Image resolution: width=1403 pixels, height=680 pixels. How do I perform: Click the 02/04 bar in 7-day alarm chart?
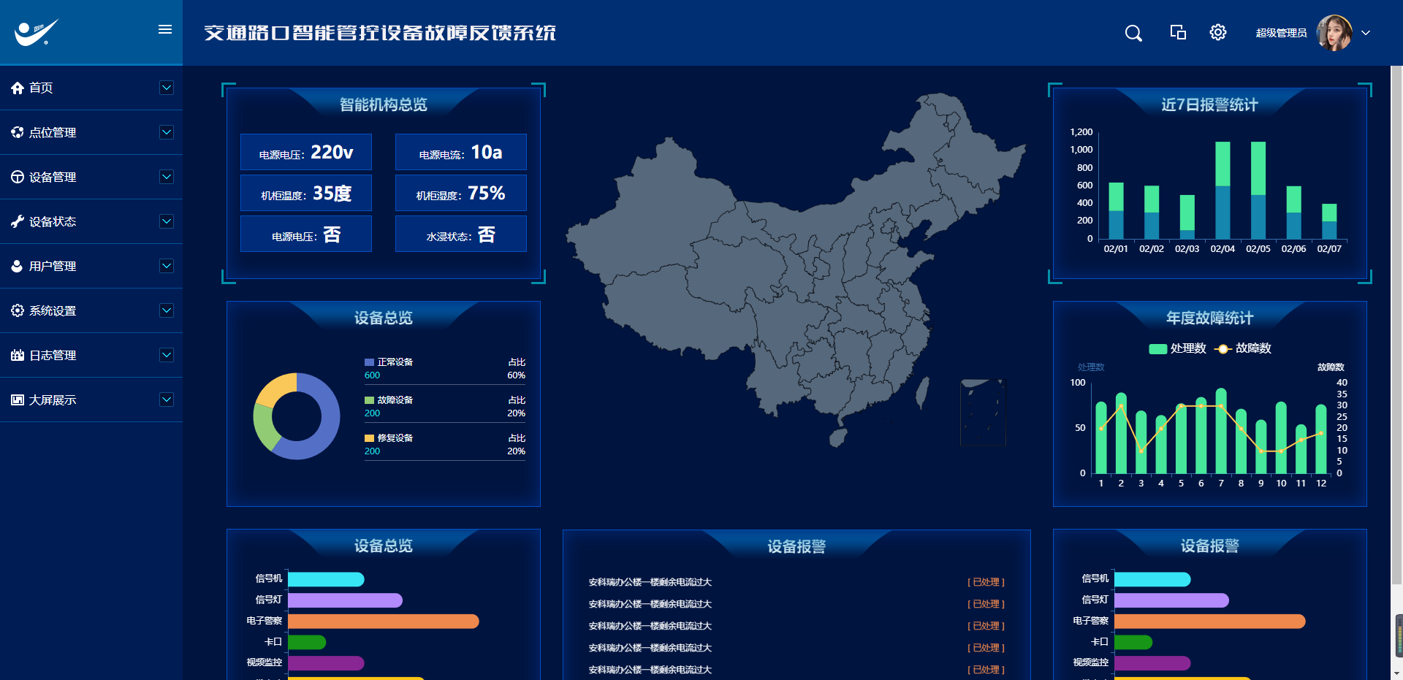pyautogui.click(x=1223, y=190)
